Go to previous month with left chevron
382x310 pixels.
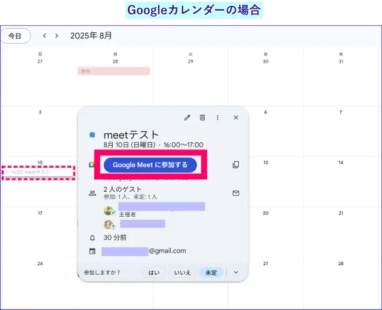[x=44, y=36]
